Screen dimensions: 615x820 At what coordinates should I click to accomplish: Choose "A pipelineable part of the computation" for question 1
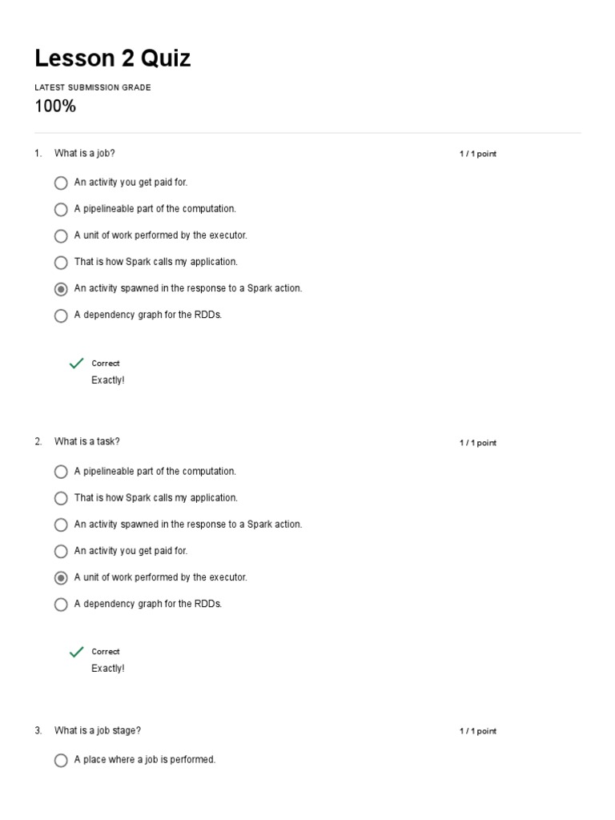click(61, 210)
